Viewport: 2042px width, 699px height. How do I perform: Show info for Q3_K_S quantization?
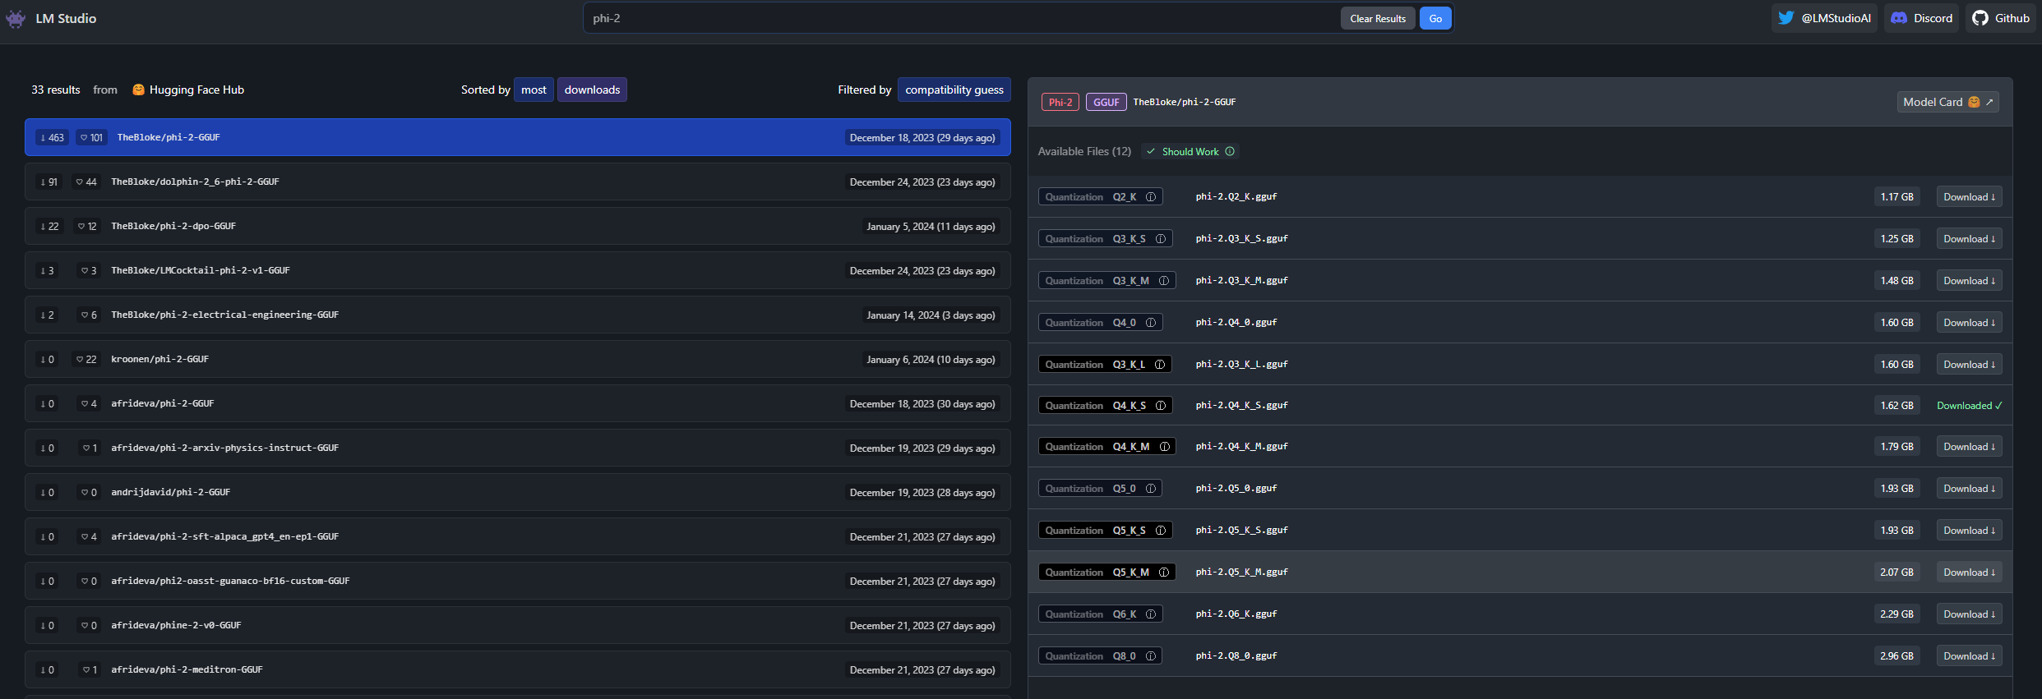click(1161, 239)
